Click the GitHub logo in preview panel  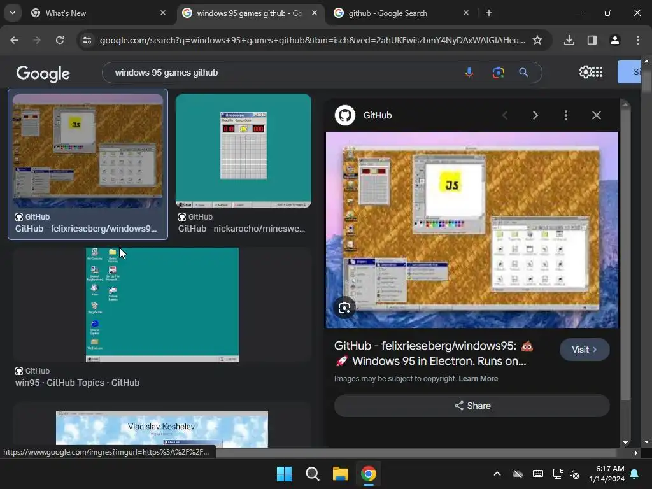coord(345,115)
